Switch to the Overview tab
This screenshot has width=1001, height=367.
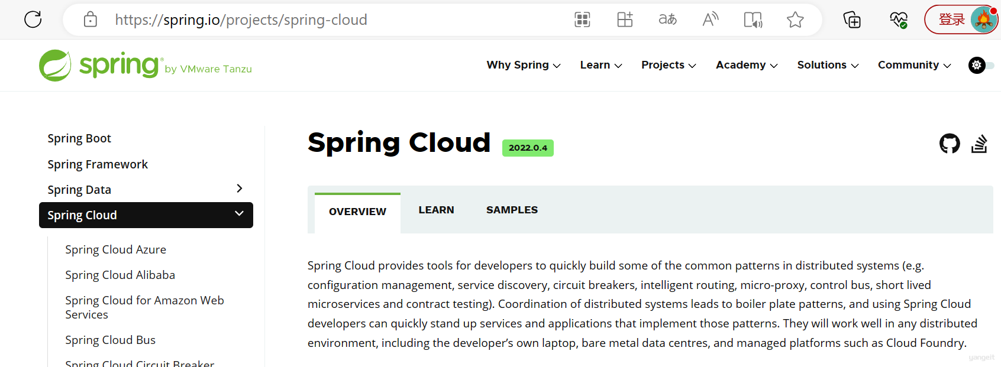point(357,212)
